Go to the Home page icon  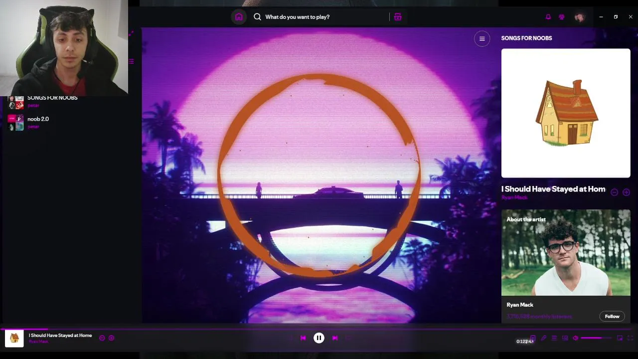[x=239, y=17]
